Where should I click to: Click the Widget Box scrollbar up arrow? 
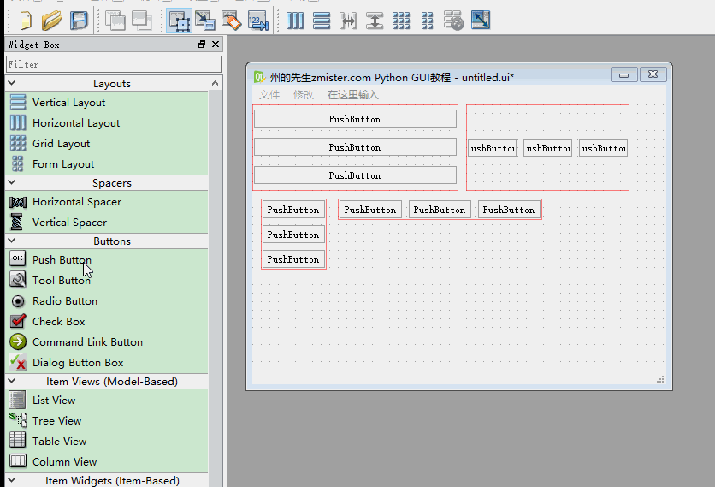pos(216,84)
